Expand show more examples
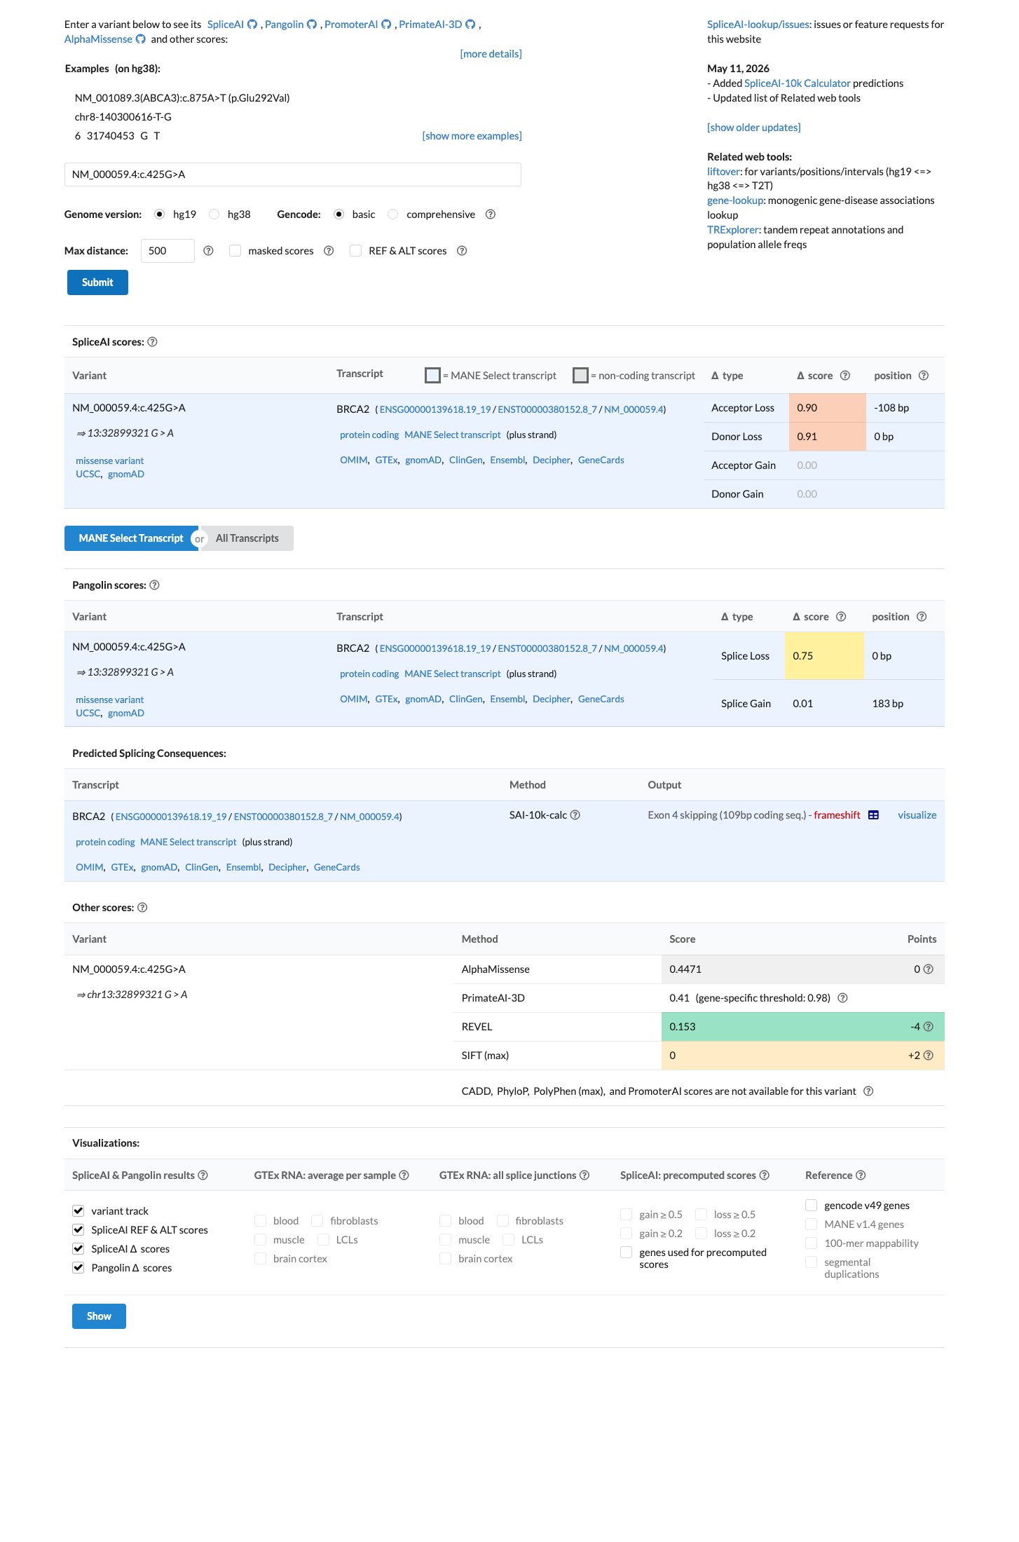This screenshot has width=1019, height=1542. tap(472, 136)
